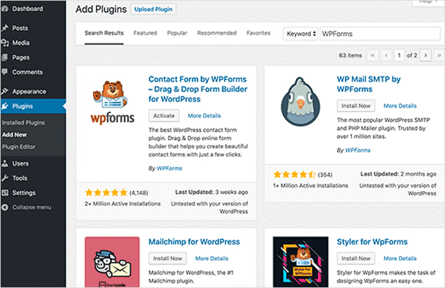The image size is (445, 288).
Task: Click WPForms author link under Contact Form
Action: pos(170,168)
